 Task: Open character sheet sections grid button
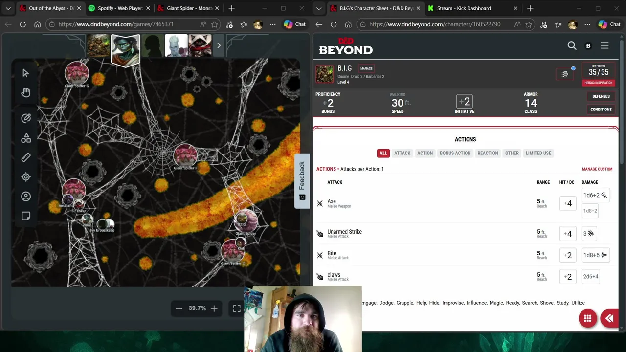(x=588, y=319)
